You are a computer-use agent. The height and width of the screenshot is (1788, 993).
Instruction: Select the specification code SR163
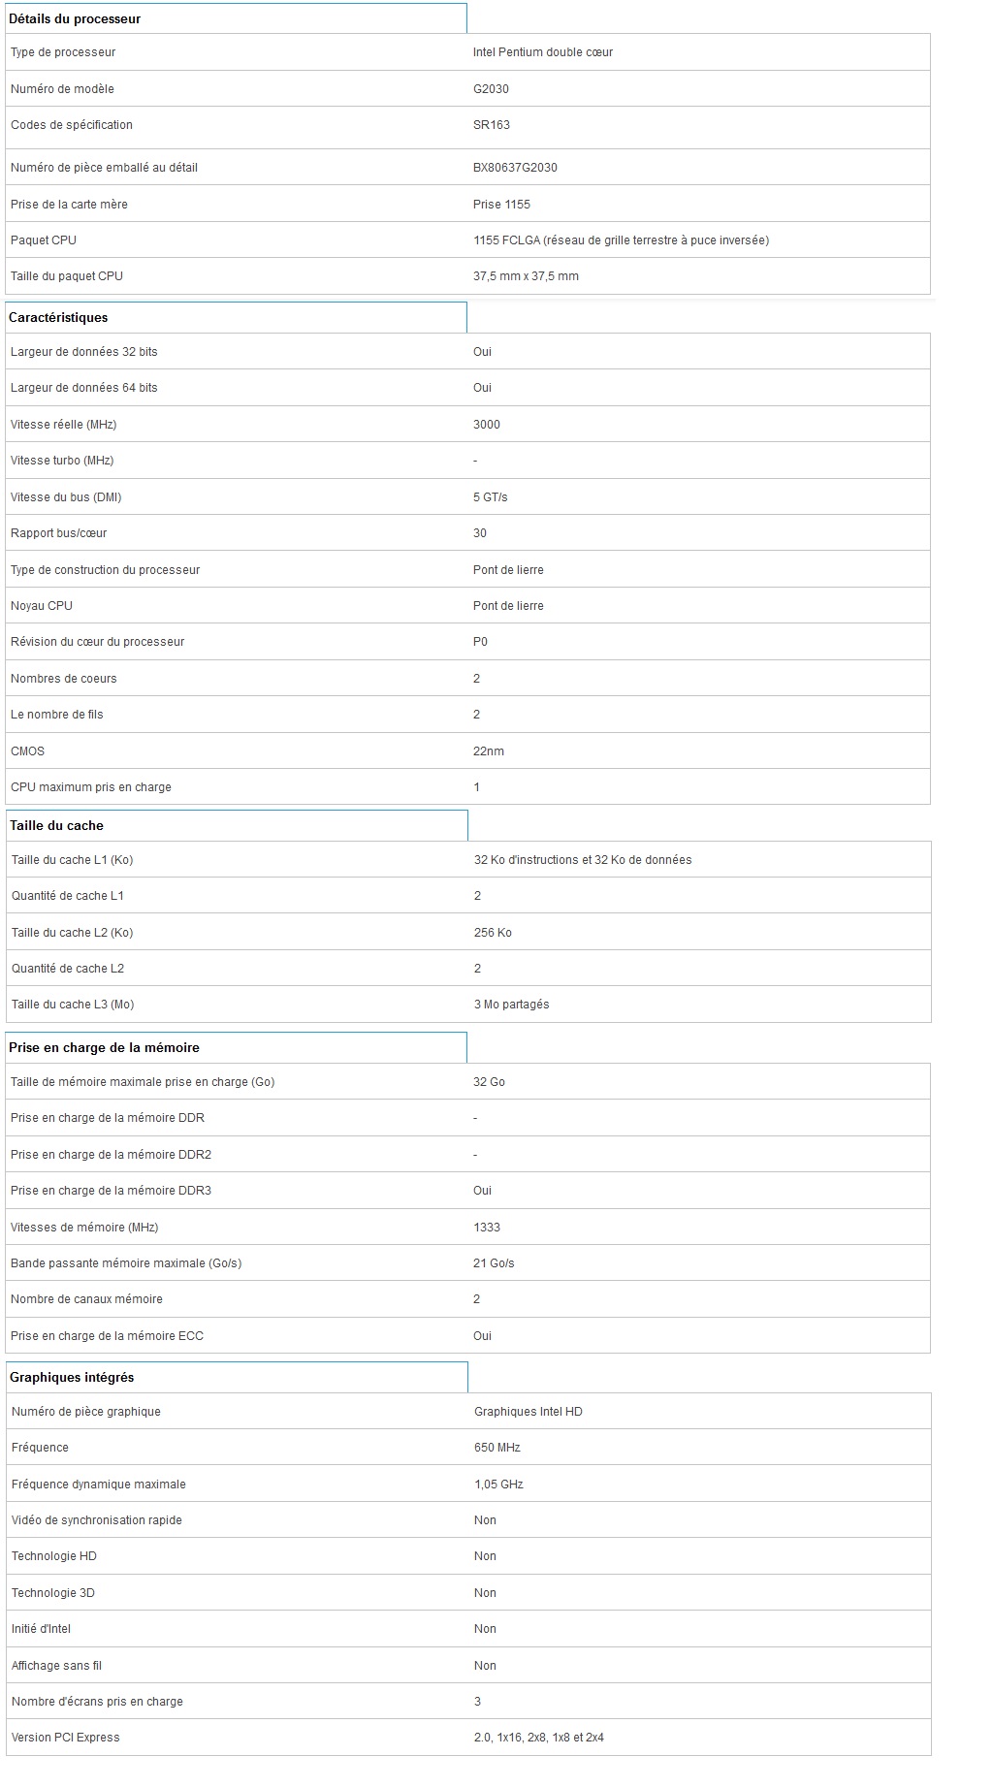pos(492,125)
